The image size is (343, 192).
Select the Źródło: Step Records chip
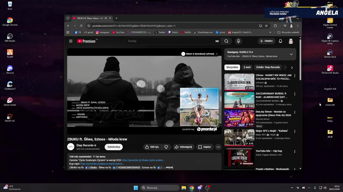268,67
